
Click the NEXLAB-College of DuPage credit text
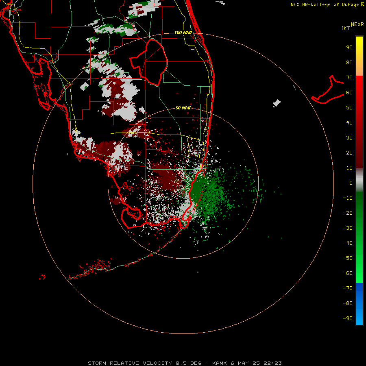pos(327,4)
